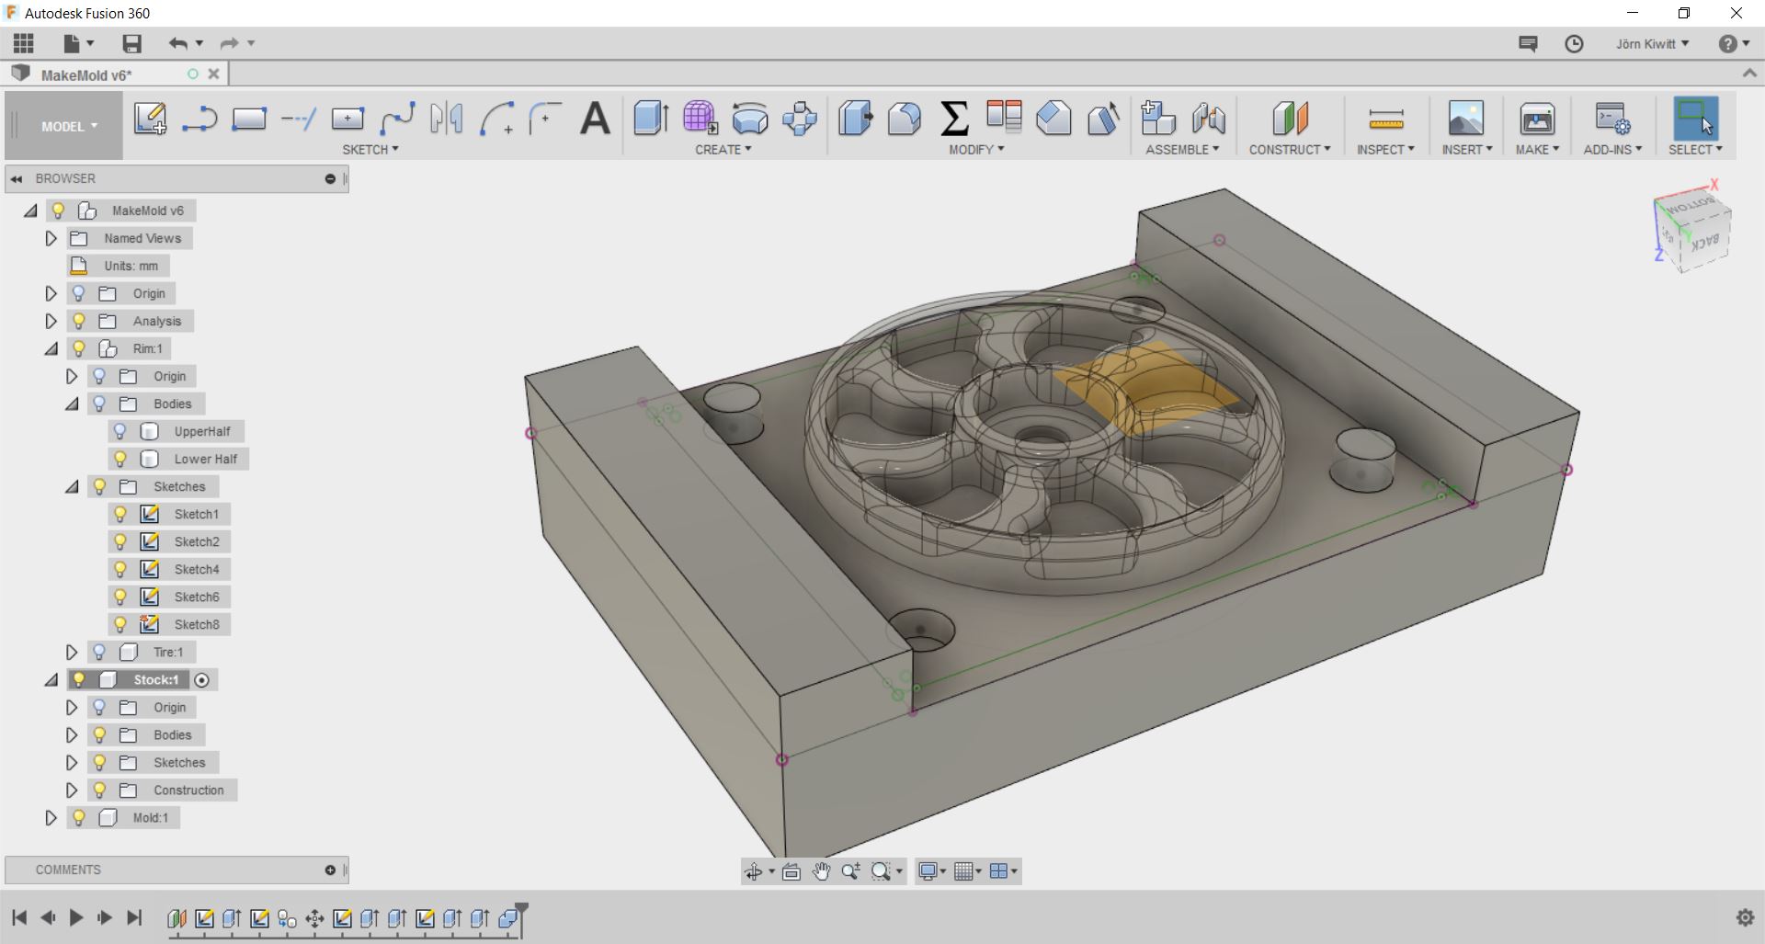Image resolution: width=1765 pixels, height=944 pixels.
Task: Open the Job Status clock icon
Action: tap(1574, 44)
